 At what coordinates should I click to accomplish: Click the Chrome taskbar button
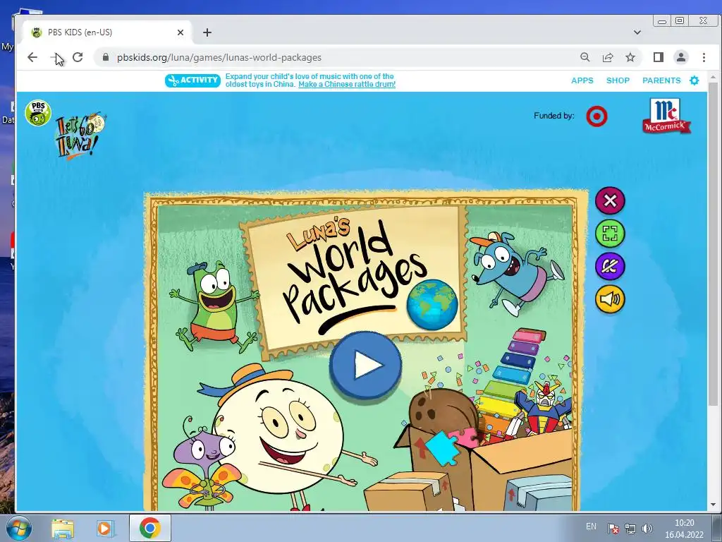[x=149, y=528]
